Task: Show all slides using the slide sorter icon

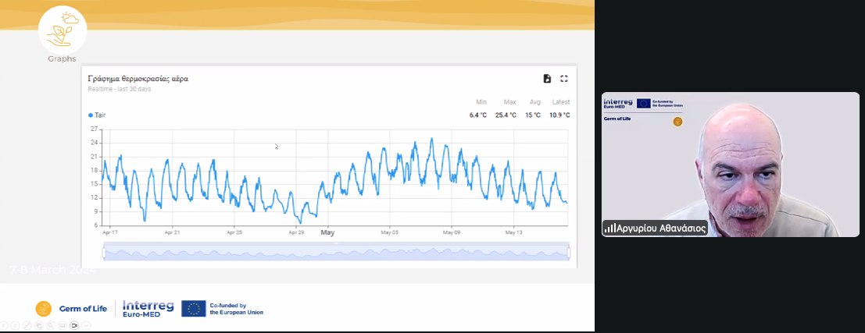Action: 40,324
